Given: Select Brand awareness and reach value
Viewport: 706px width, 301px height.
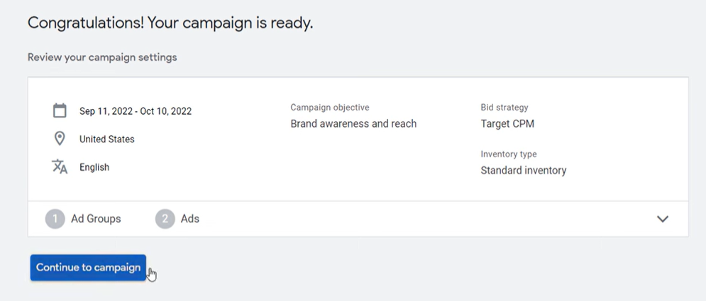Looking at the screenshot, I should tap(353, 123).
